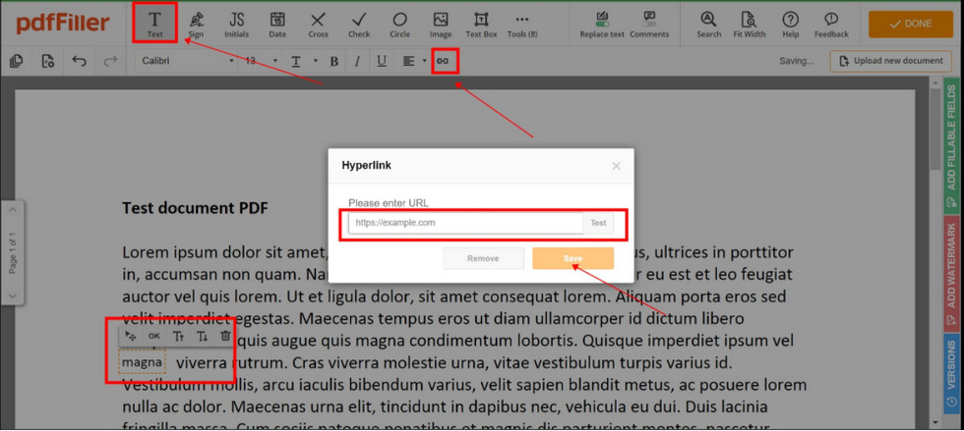964x431 pixels.
Task: Click Upload new document button
Action: pos(891,61)
